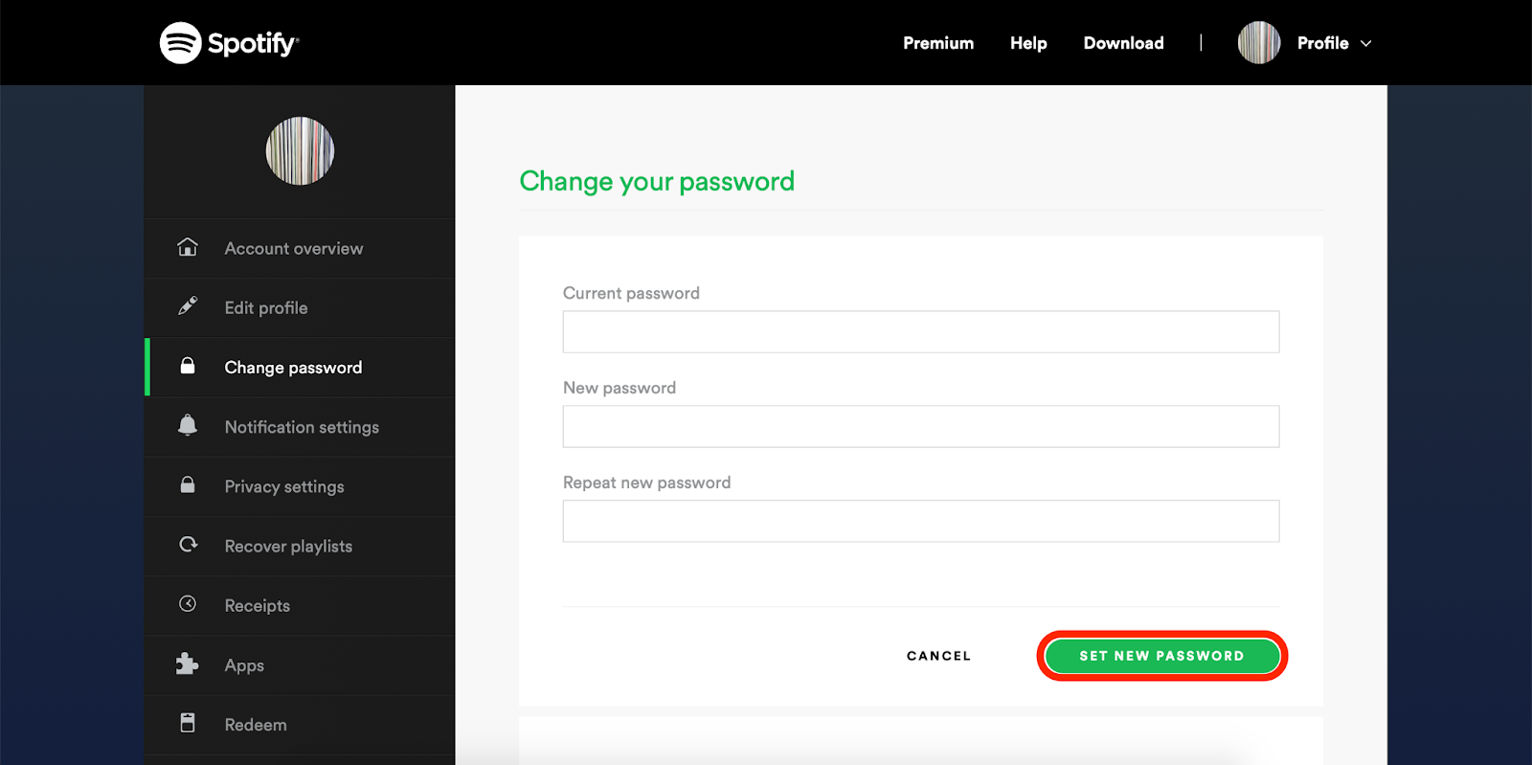Click the bell icon beside Notification settings
The width and height of the screenshot is (1532, 765).
(188, 427)
